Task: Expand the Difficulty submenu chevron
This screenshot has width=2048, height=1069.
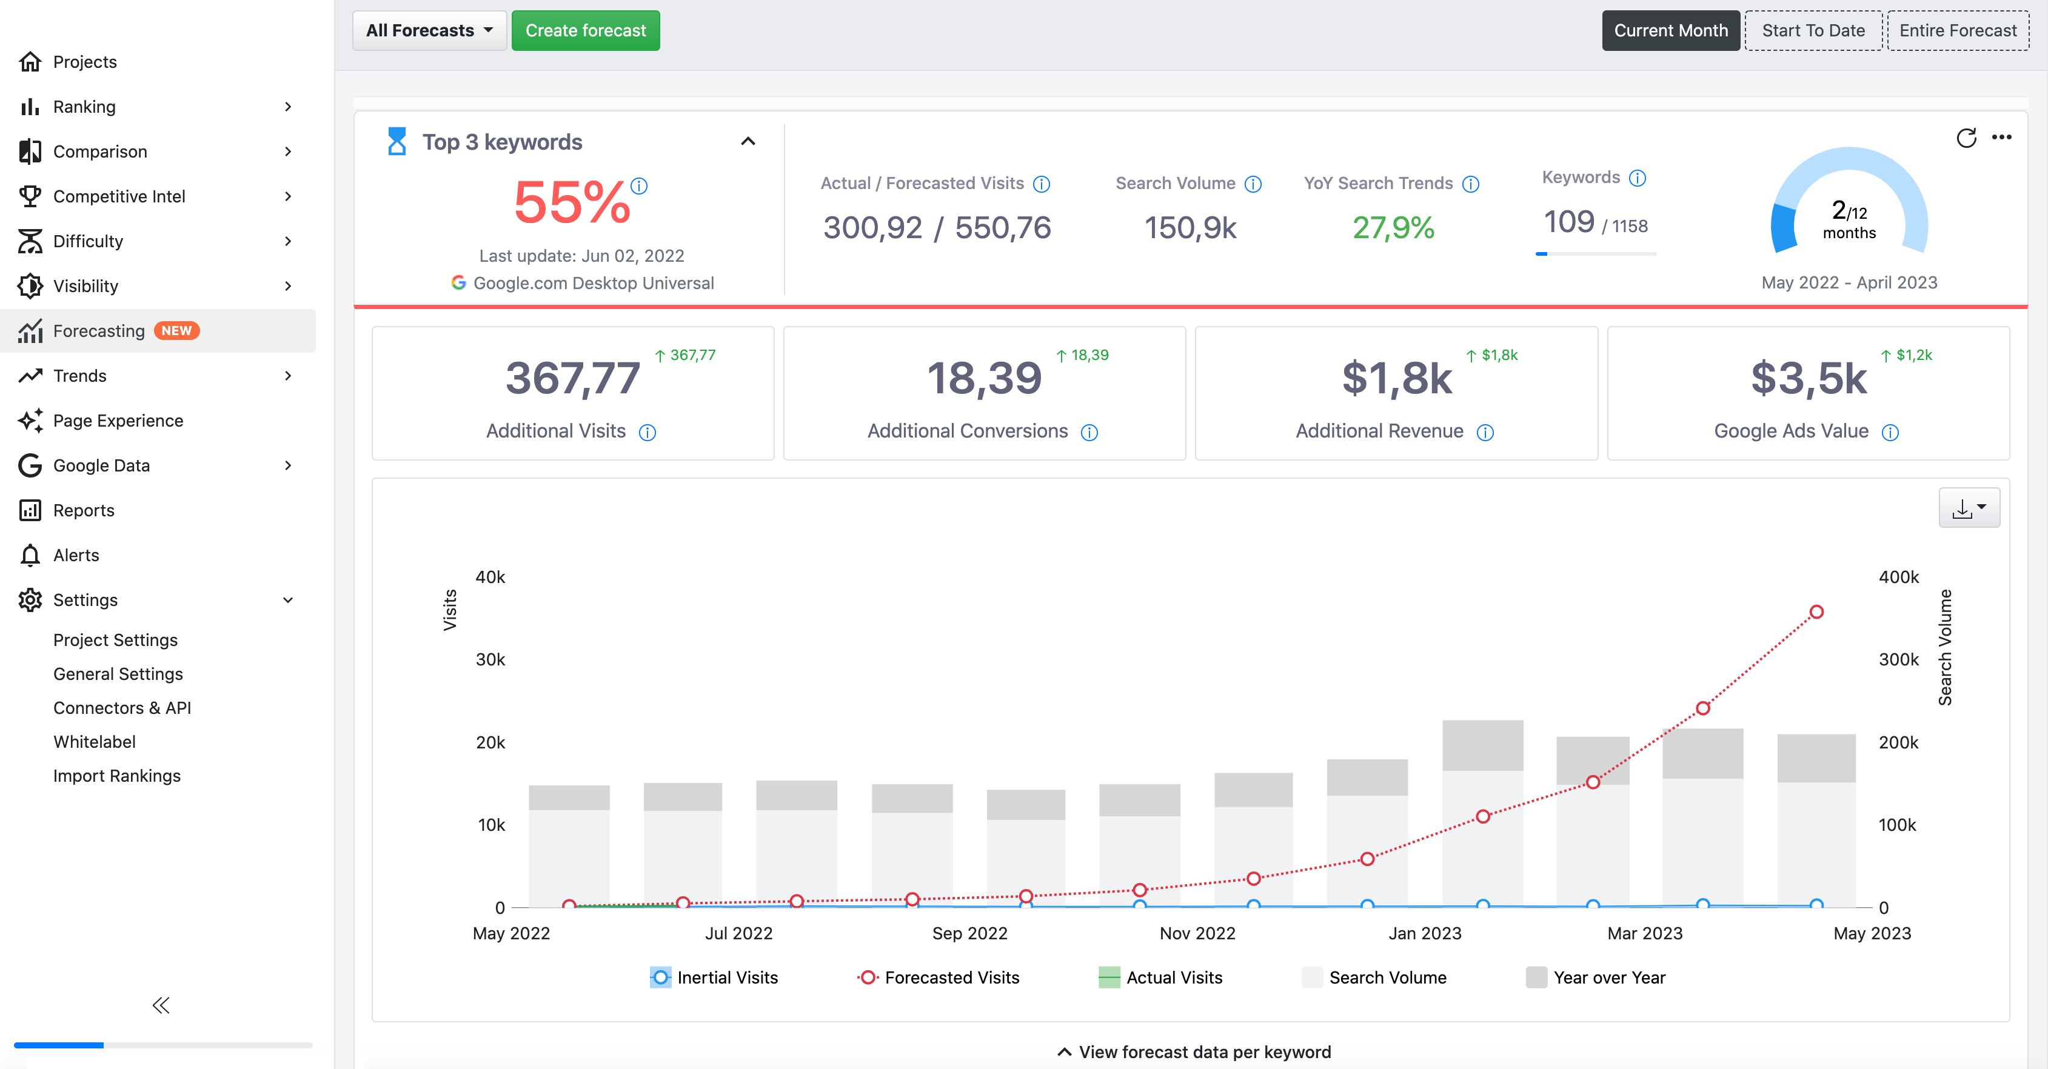Action: (288, 241)
